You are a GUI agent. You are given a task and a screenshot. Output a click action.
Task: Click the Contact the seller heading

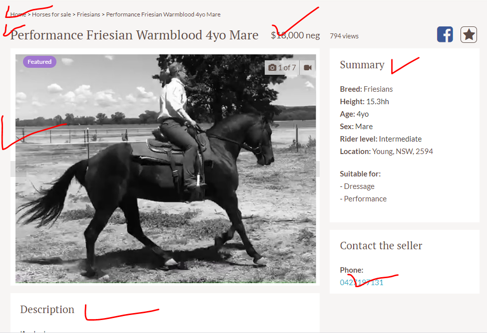(381, 246)
